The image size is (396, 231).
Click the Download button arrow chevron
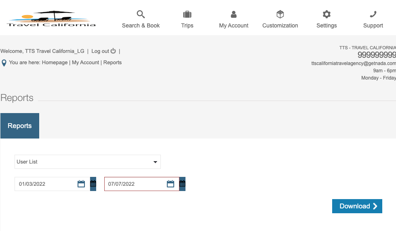pos(375,206)
